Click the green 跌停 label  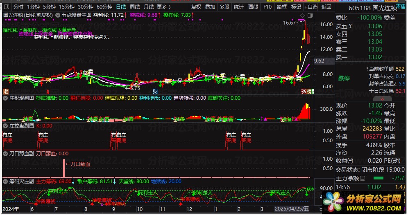click(x=344, y=78)
